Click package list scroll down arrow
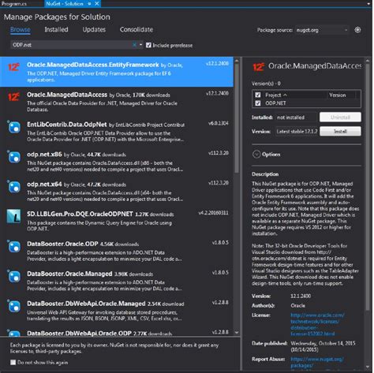 pos(237,333)
